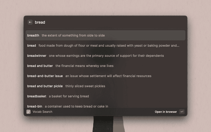
Task: Choose the "breadwinner" entry
Action: 37,56
